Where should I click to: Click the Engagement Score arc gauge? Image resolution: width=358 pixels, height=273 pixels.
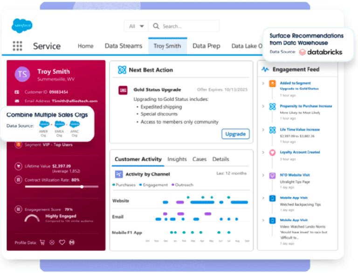[32, 218]
